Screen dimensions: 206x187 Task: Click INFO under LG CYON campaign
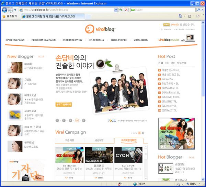128,178
